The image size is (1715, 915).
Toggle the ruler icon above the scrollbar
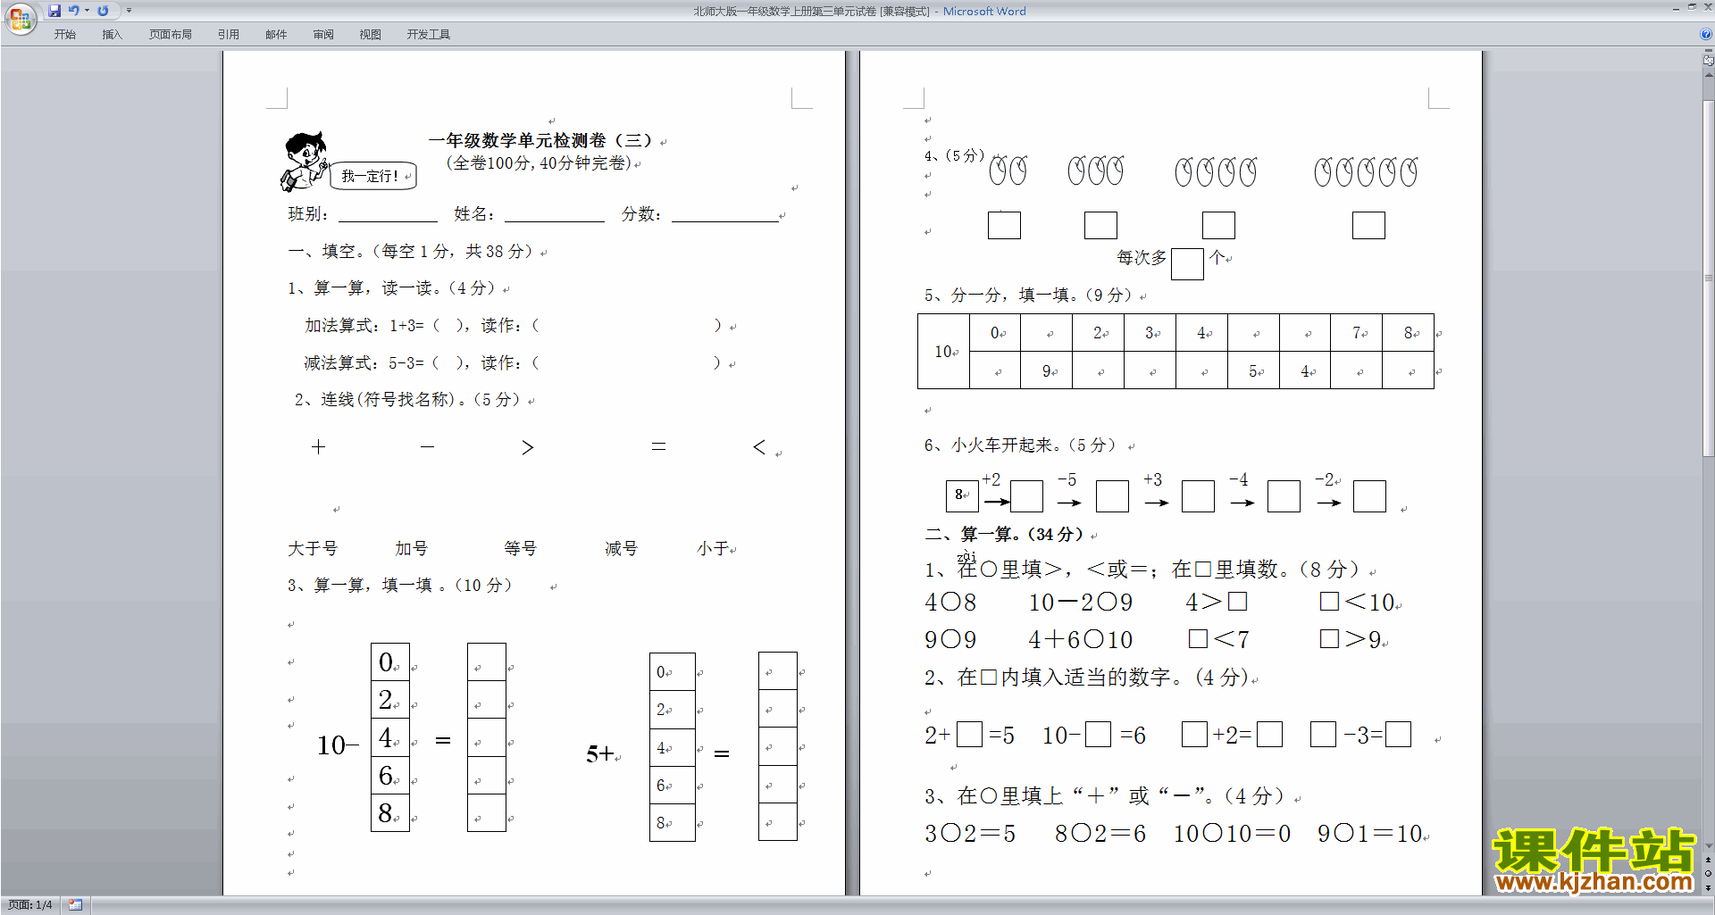pyautogui.click(x=1708, y=61)
